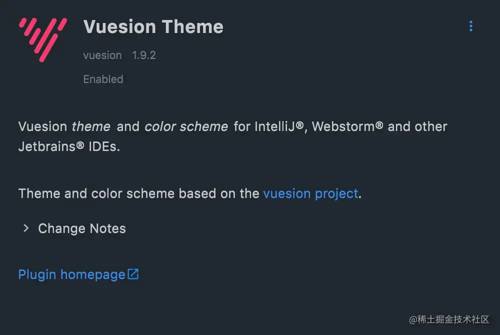Click the external link icon beside Plugin homepage
Screen dimensions: 500x335
click(133, 274)
